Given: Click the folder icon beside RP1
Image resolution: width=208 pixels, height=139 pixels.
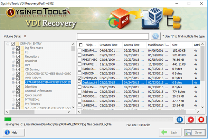Looking at the screenshot, I should [22, 65].
